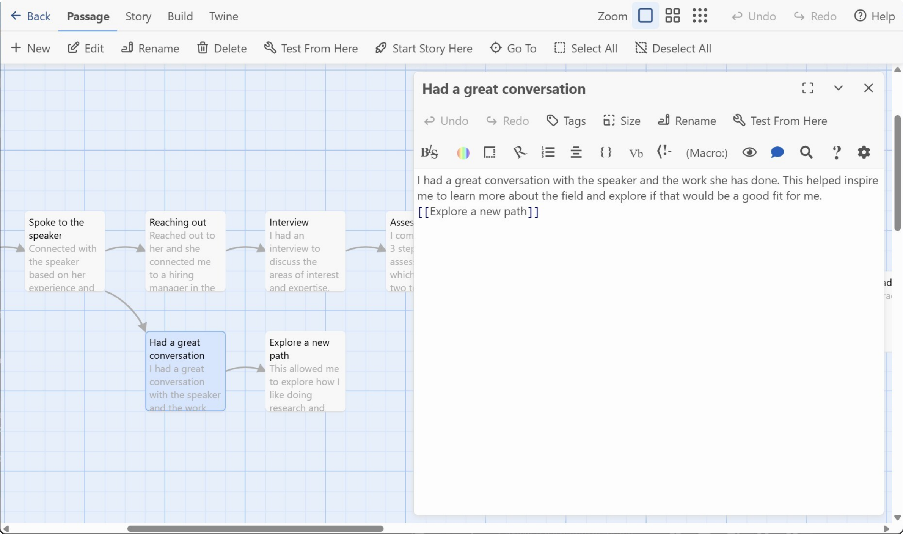Viewport: 903px width, 534px height.
Task: Click Rename in the main passage toolbar
Action: tap(150, 48)
